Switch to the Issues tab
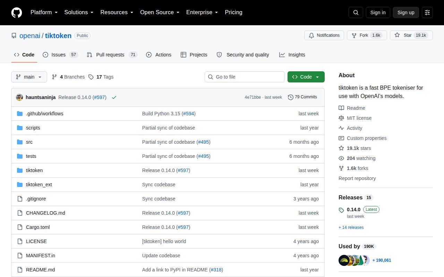Screen dimensions: 444x277 click(60, 55)
